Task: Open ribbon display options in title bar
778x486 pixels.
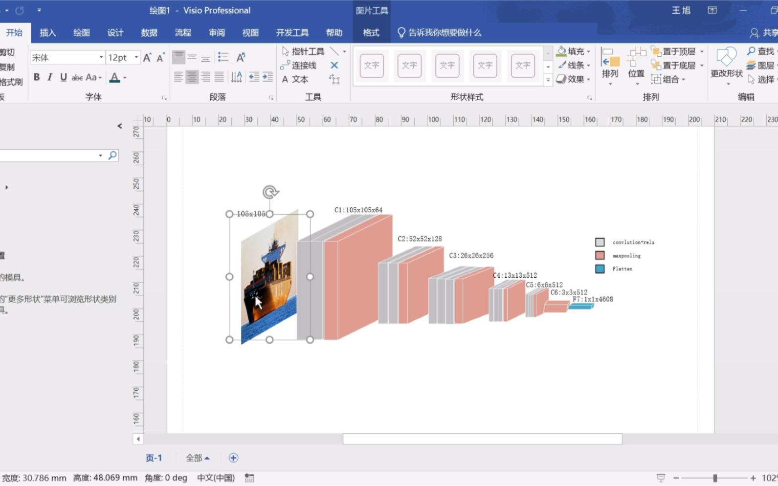Action: click(x=712, y=10)
